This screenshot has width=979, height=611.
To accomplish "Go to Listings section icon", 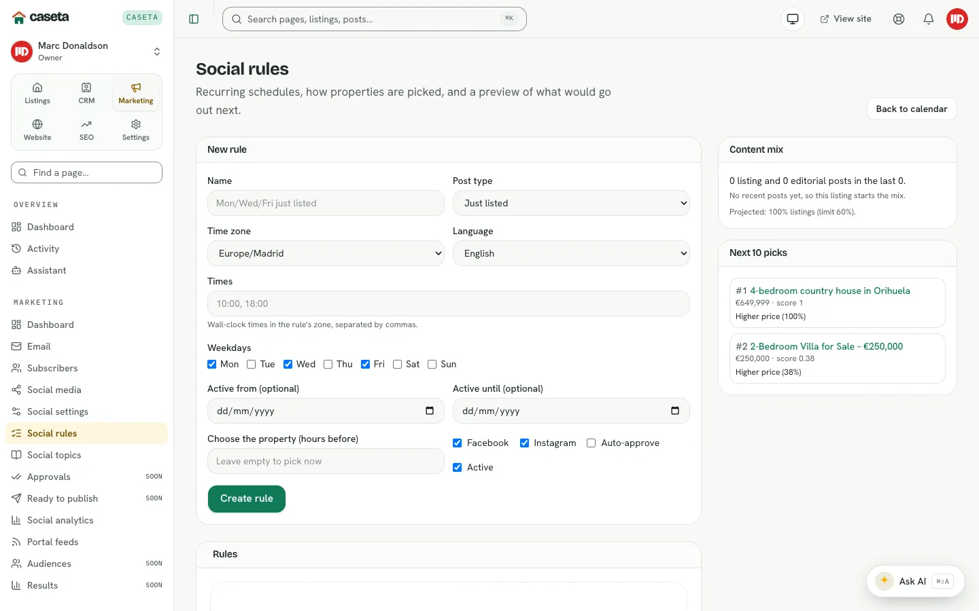I will pos(37,94).
